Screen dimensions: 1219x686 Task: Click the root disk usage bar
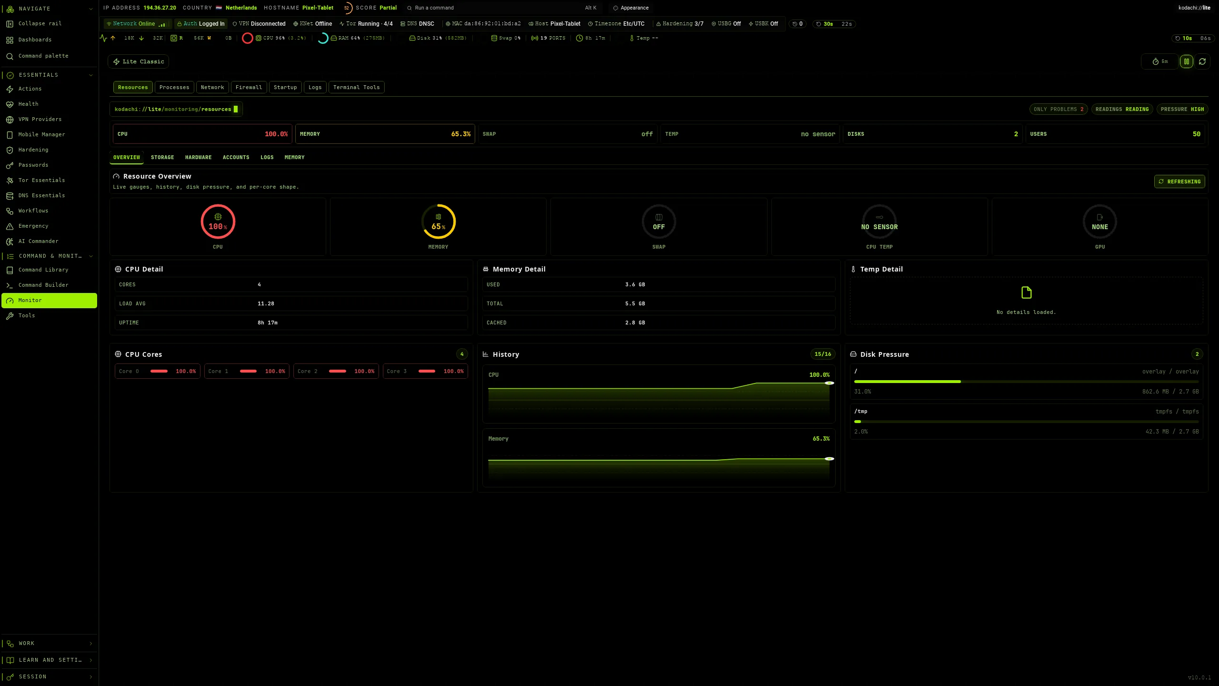(x=1026, y=382)
